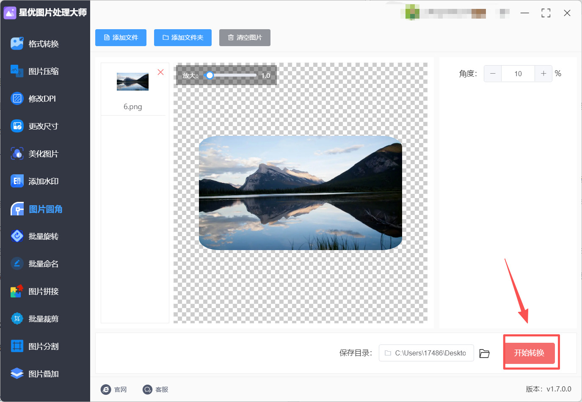Go to 更改尺寸 label

[43, 126]
